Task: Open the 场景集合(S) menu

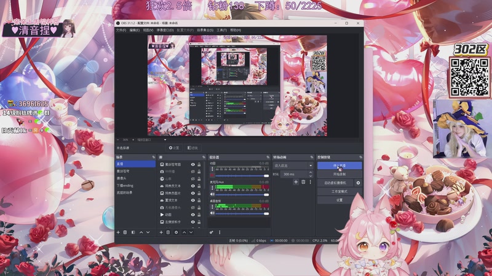Action: 205,30
